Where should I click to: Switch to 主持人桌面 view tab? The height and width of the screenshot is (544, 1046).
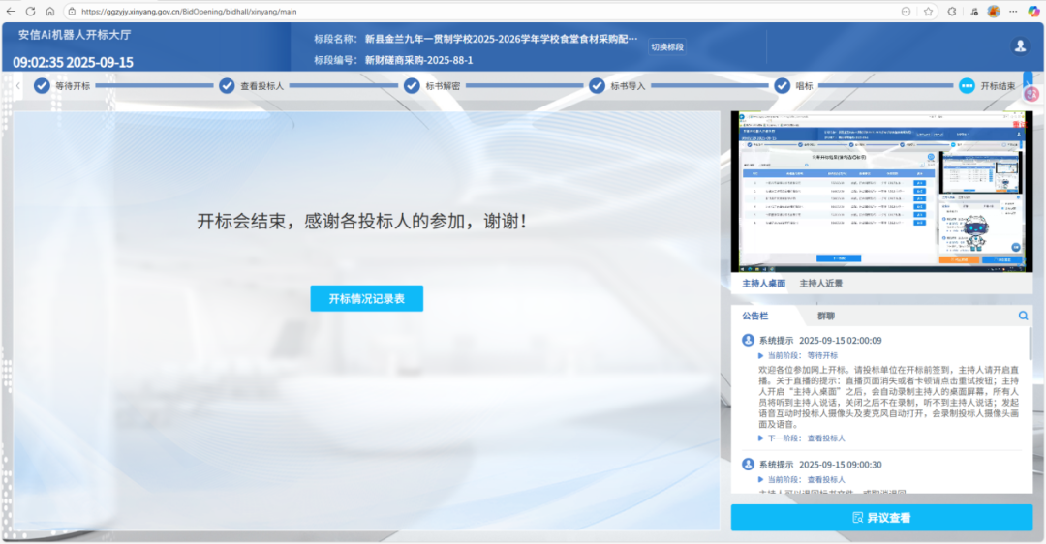pyautogui.click(x=763, y=284)
